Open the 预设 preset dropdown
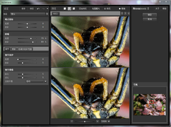This screenshot has width=171, height=127. point(29,14)
